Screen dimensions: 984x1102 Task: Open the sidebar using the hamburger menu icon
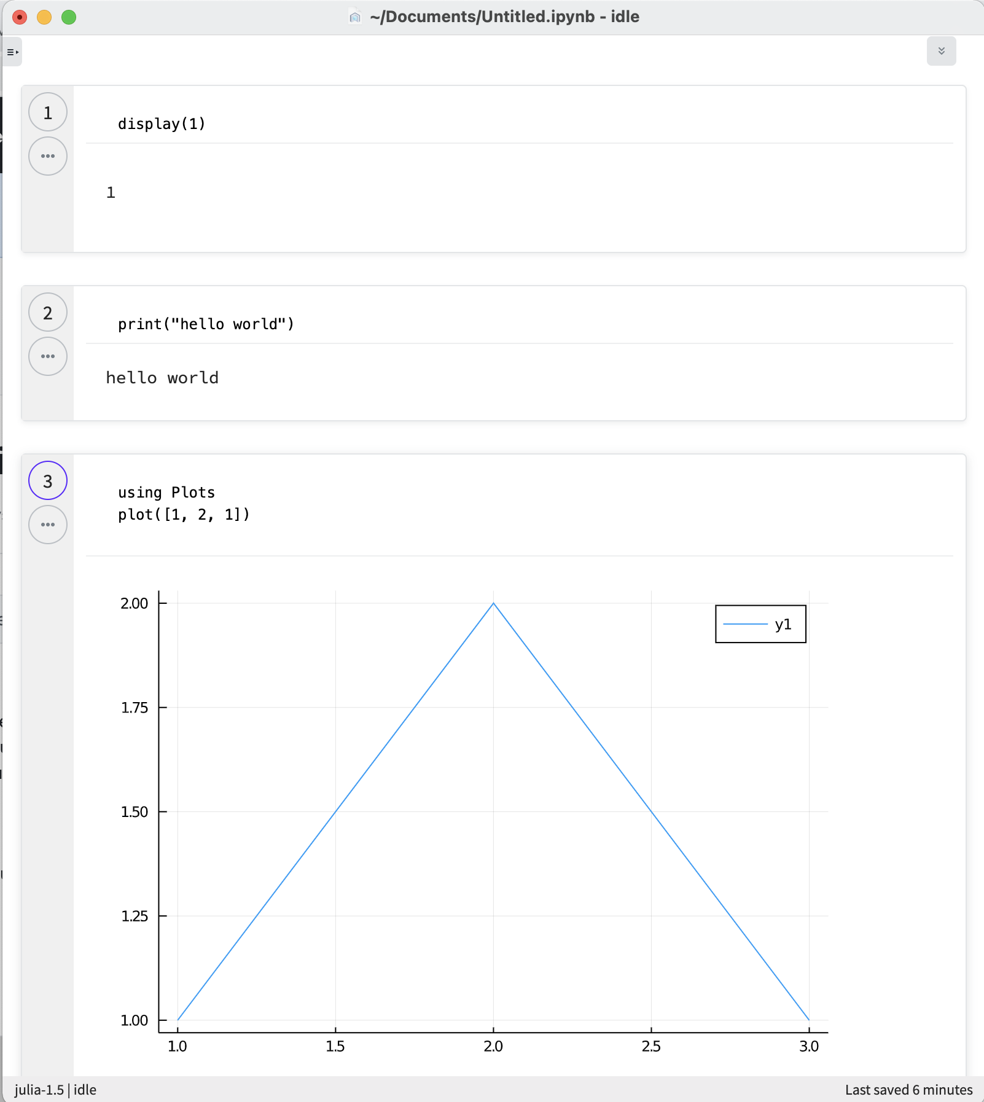coord(13,53)
